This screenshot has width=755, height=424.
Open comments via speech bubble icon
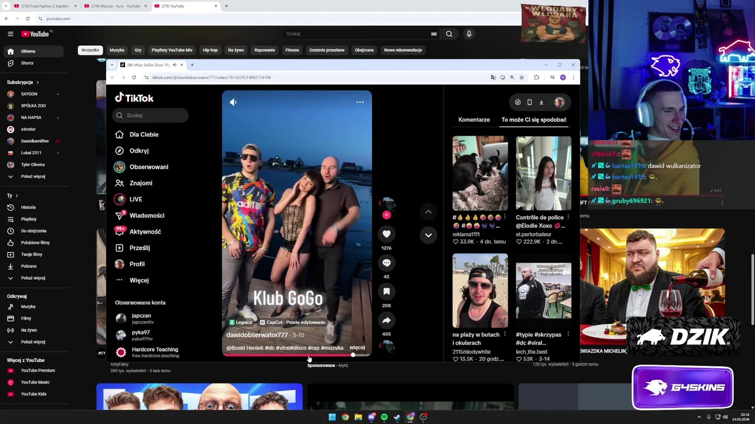386,263
